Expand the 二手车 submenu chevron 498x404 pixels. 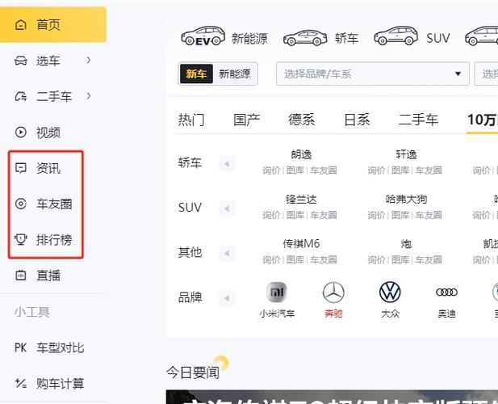[x=89, y=95]
